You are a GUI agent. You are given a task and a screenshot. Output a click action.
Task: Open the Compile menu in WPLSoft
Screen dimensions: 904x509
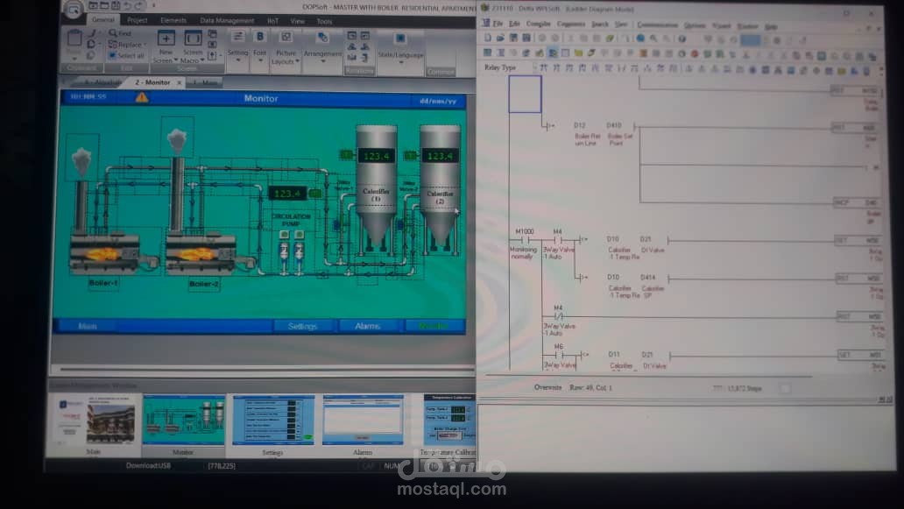tap(538, 24)
